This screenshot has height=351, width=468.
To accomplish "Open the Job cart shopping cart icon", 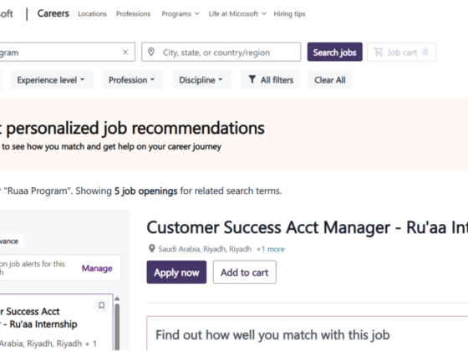I will pyautogui.click(x=379, y=52).
